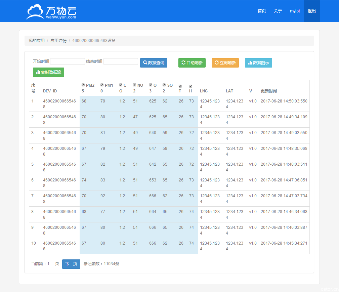
Task: Go to next page with 下一页
Action: 71,264
